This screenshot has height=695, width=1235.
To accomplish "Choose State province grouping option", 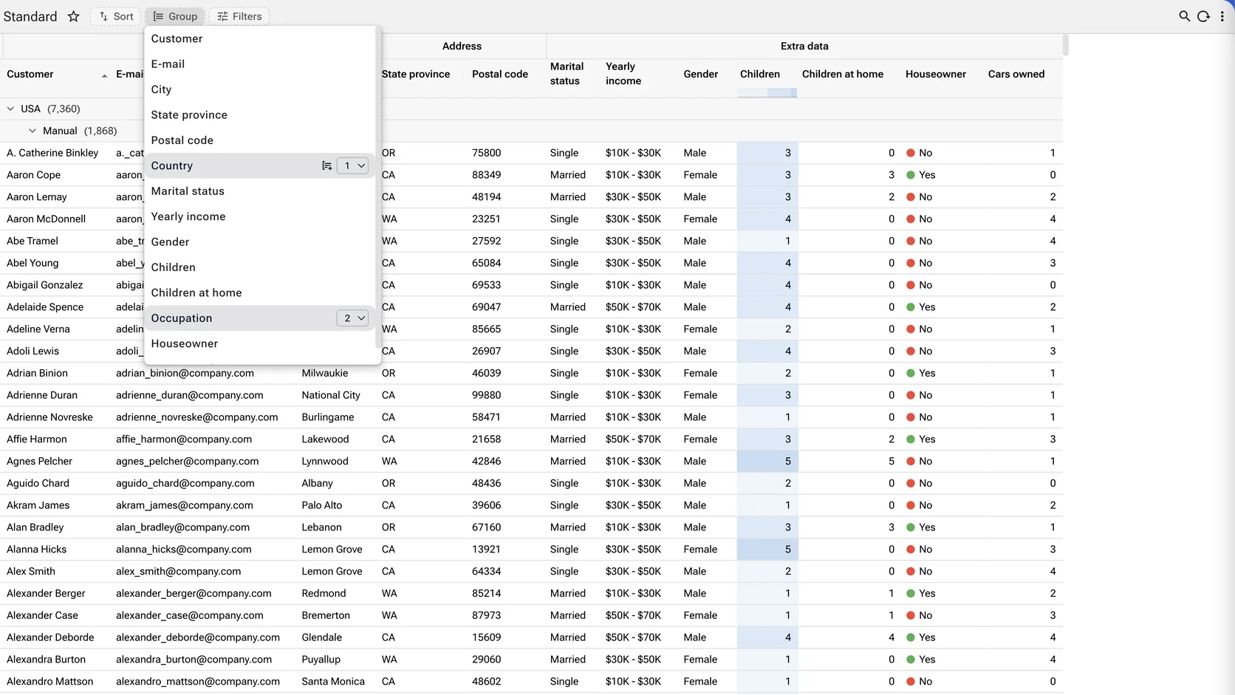I will [260, 114].
